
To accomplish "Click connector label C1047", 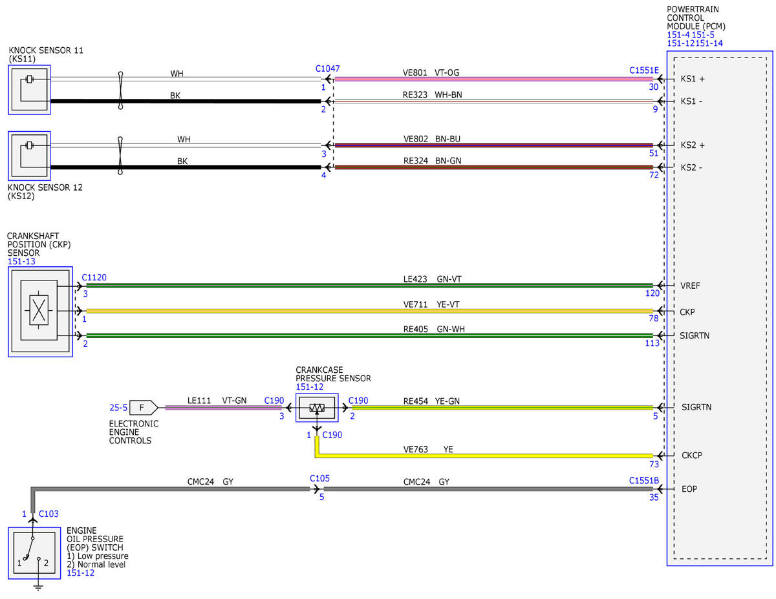I will [327, 68].
